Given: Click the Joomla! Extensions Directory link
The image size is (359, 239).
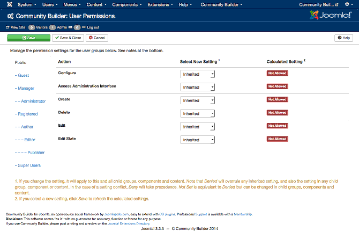Looking at the screenshot, I should 129,223.
